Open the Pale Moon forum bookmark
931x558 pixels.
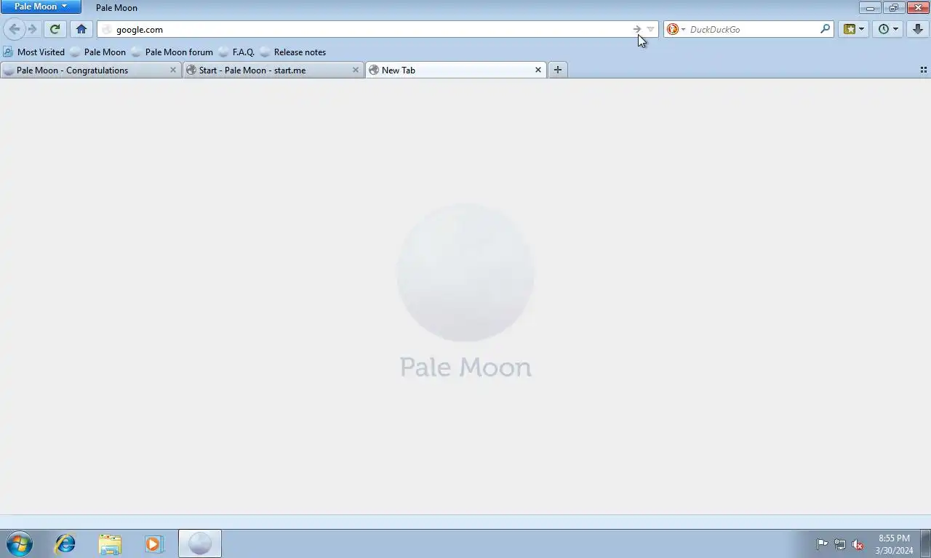pos(172,52)
